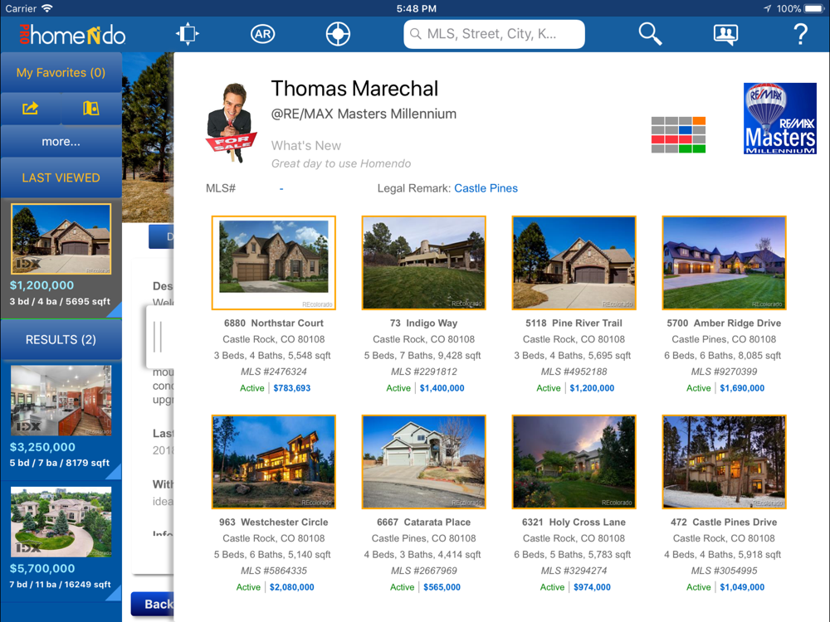Click the Castle Pines legal remark link
Image resolution: width=830 pixels, height=622 pixels.
pos(486,188)
